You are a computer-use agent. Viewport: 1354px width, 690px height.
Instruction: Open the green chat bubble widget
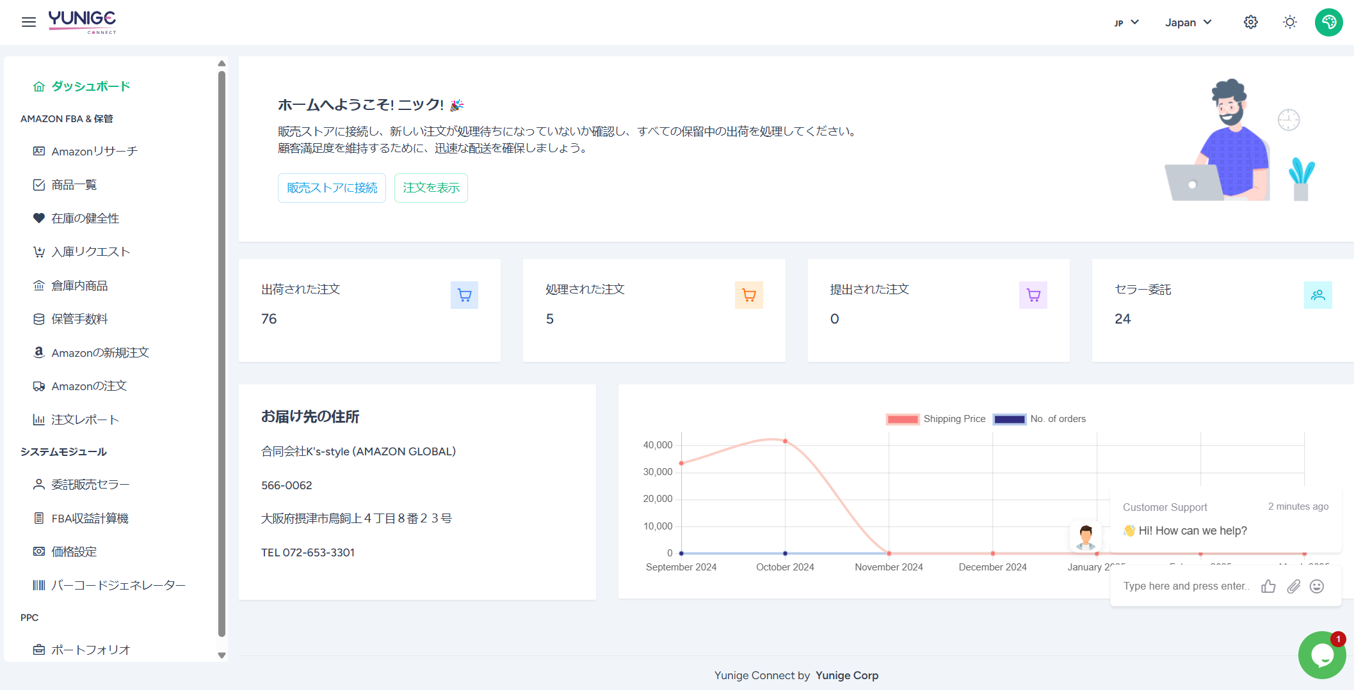point(1321,655)
